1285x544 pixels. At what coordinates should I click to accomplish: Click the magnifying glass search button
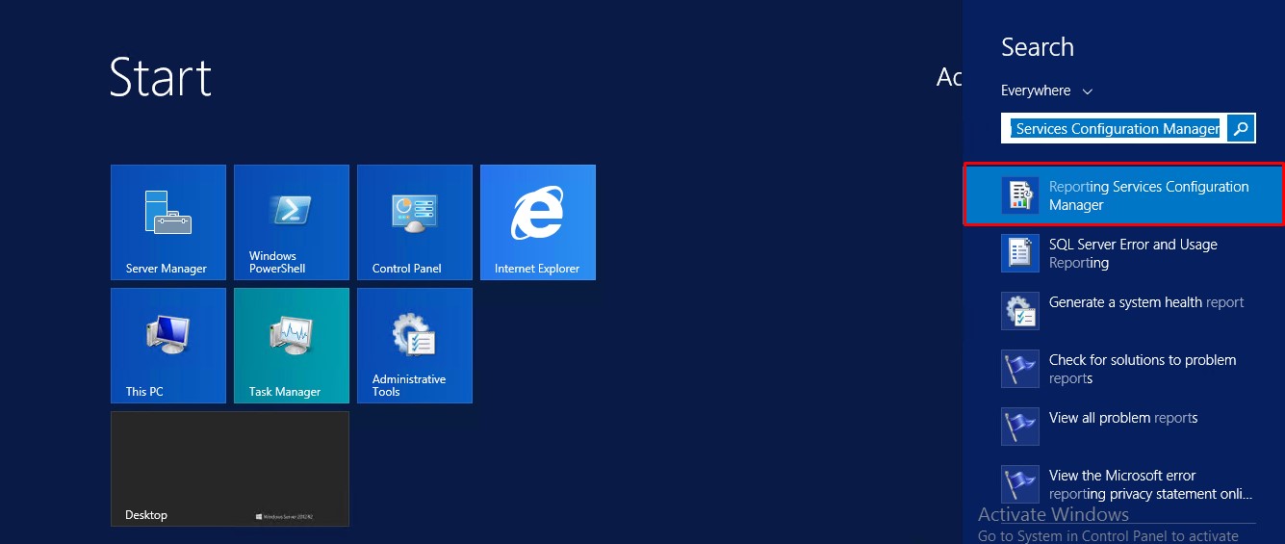click(1242, 128)
